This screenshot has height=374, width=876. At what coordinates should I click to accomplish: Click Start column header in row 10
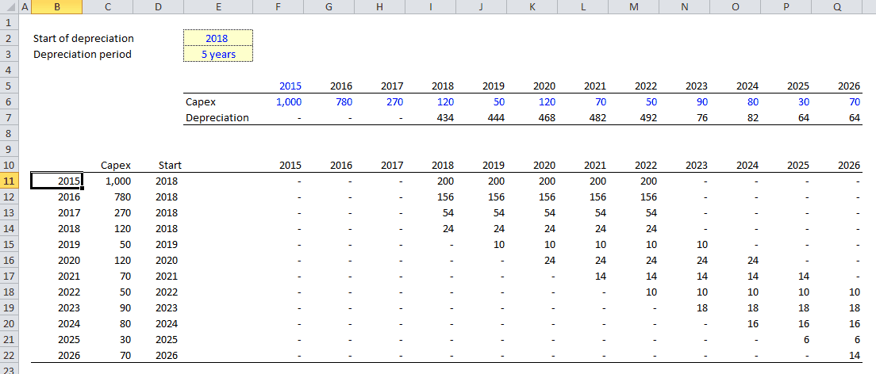coord(170,166)
